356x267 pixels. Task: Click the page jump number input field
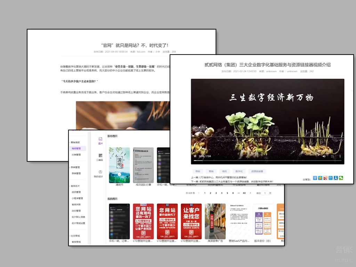pyautogui.click(x=265, y=193)
